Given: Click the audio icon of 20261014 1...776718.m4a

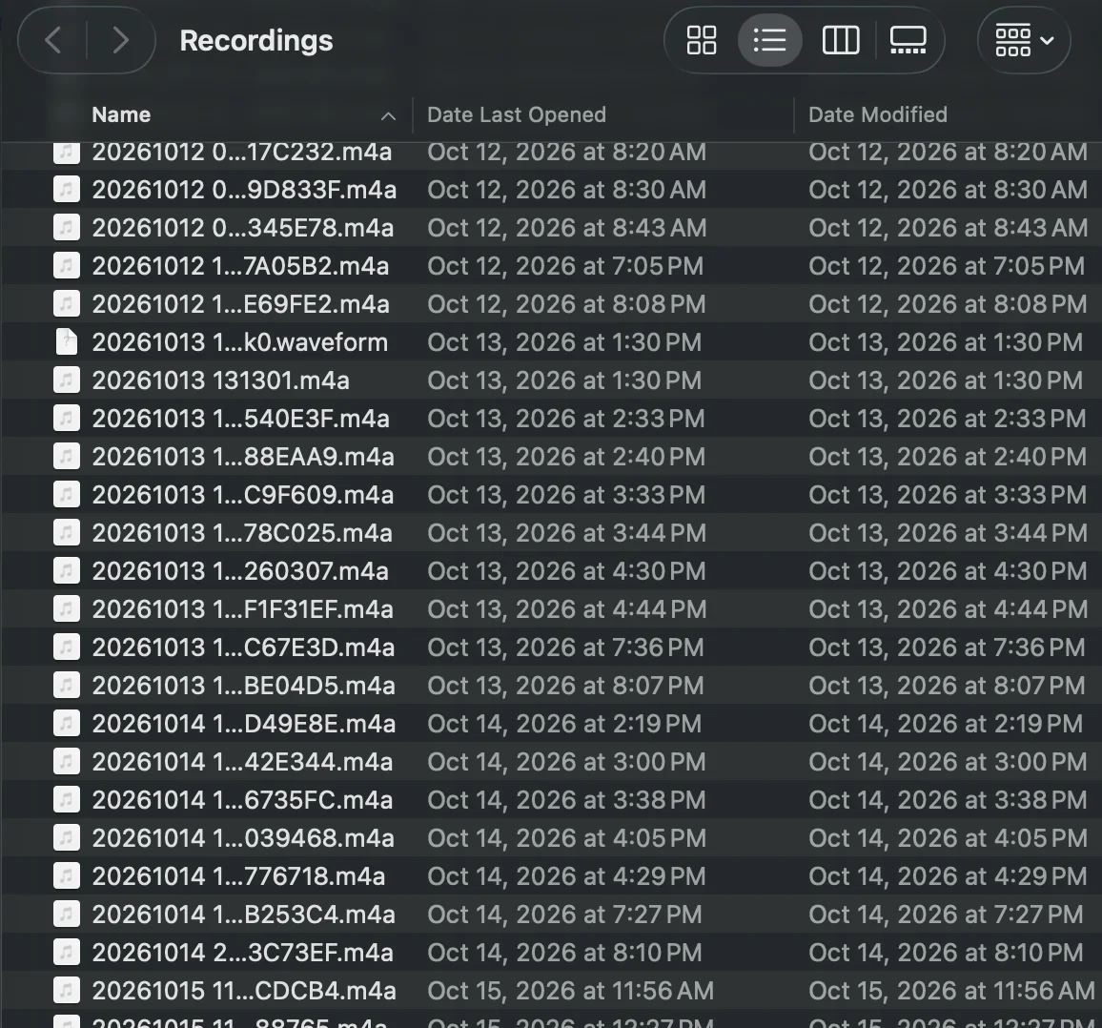Looking at the screenshot, I should pos(67,876).
